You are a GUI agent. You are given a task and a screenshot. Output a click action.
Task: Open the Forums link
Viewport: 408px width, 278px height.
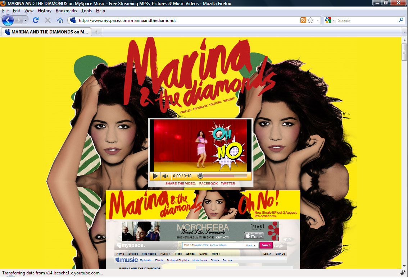tap(227, 260)
